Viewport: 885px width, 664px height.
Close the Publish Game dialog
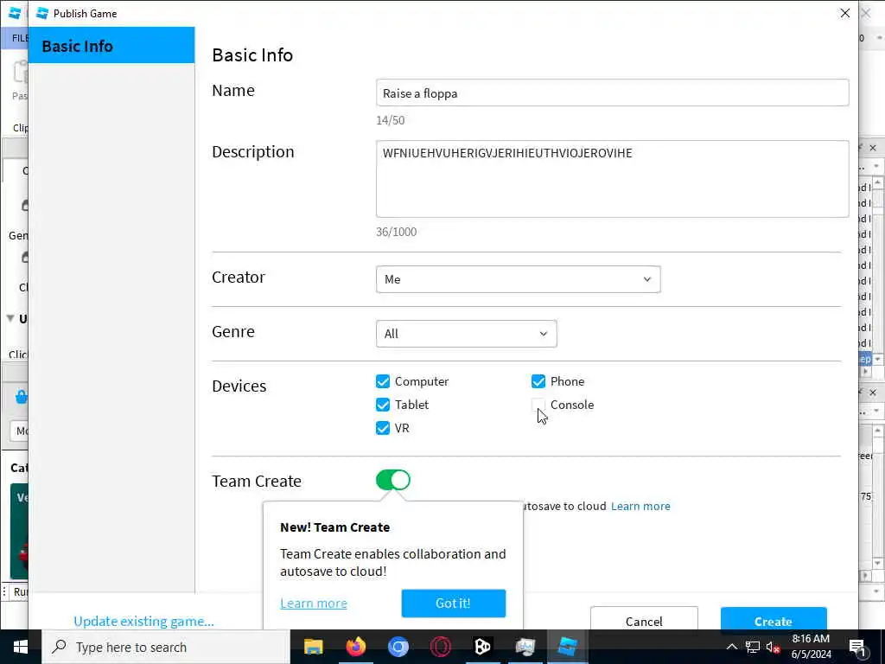845,13
